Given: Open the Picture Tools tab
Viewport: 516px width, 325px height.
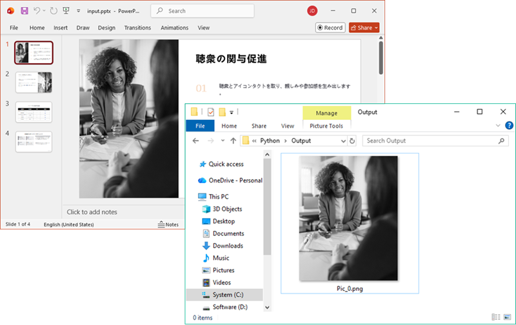Looking at the screenshot, I should 326,126.
